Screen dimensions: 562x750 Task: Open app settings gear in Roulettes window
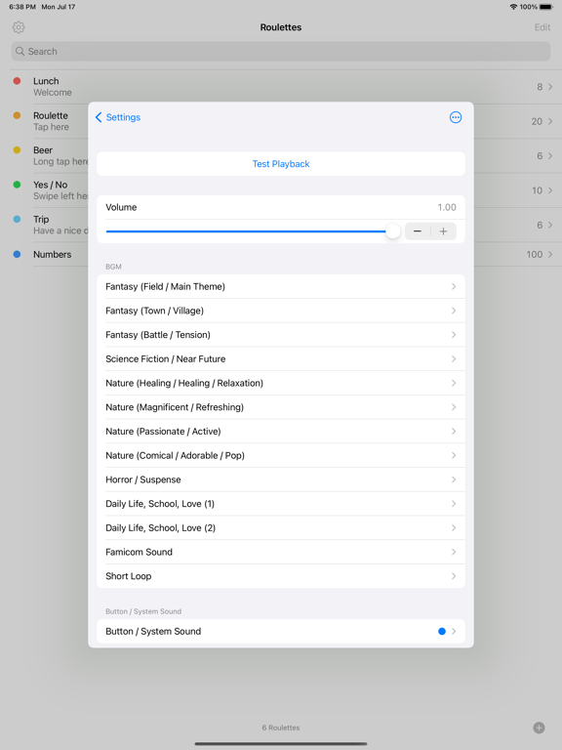(19, 27)
